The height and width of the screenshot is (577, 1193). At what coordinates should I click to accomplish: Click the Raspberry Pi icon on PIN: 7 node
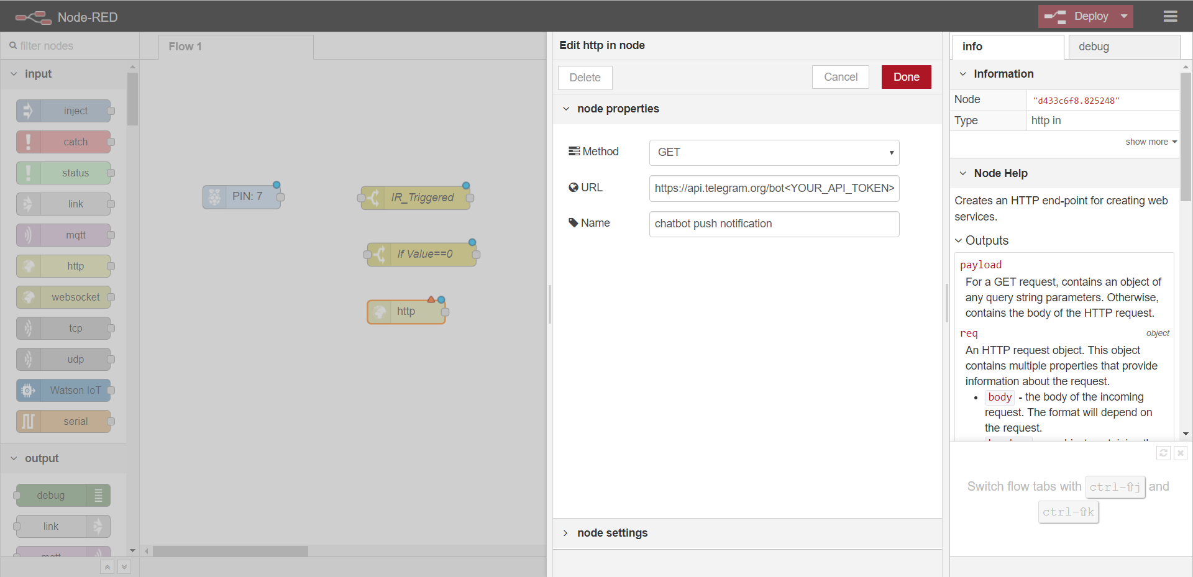(214, 197)
